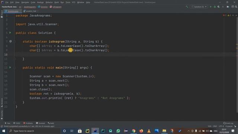Open Task View icon in taskbar

72,131
